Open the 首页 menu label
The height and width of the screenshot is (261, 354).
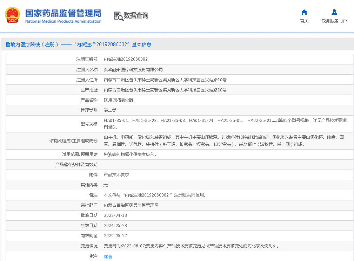pos(304,21)
